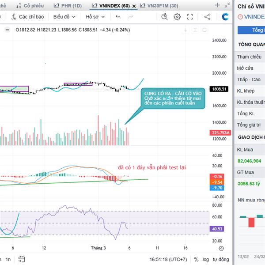
Task: Open the quick search magnifier icon
Action: point(164,17)
